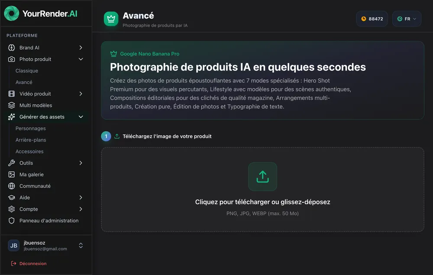Collapse the Générer des assets section
The width and height of the screenshot is (433, 275).
tap(81, 117)
